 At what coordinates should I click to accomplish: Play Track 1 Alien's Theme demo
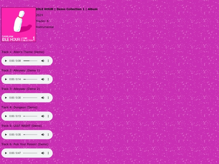coord(6,61)
